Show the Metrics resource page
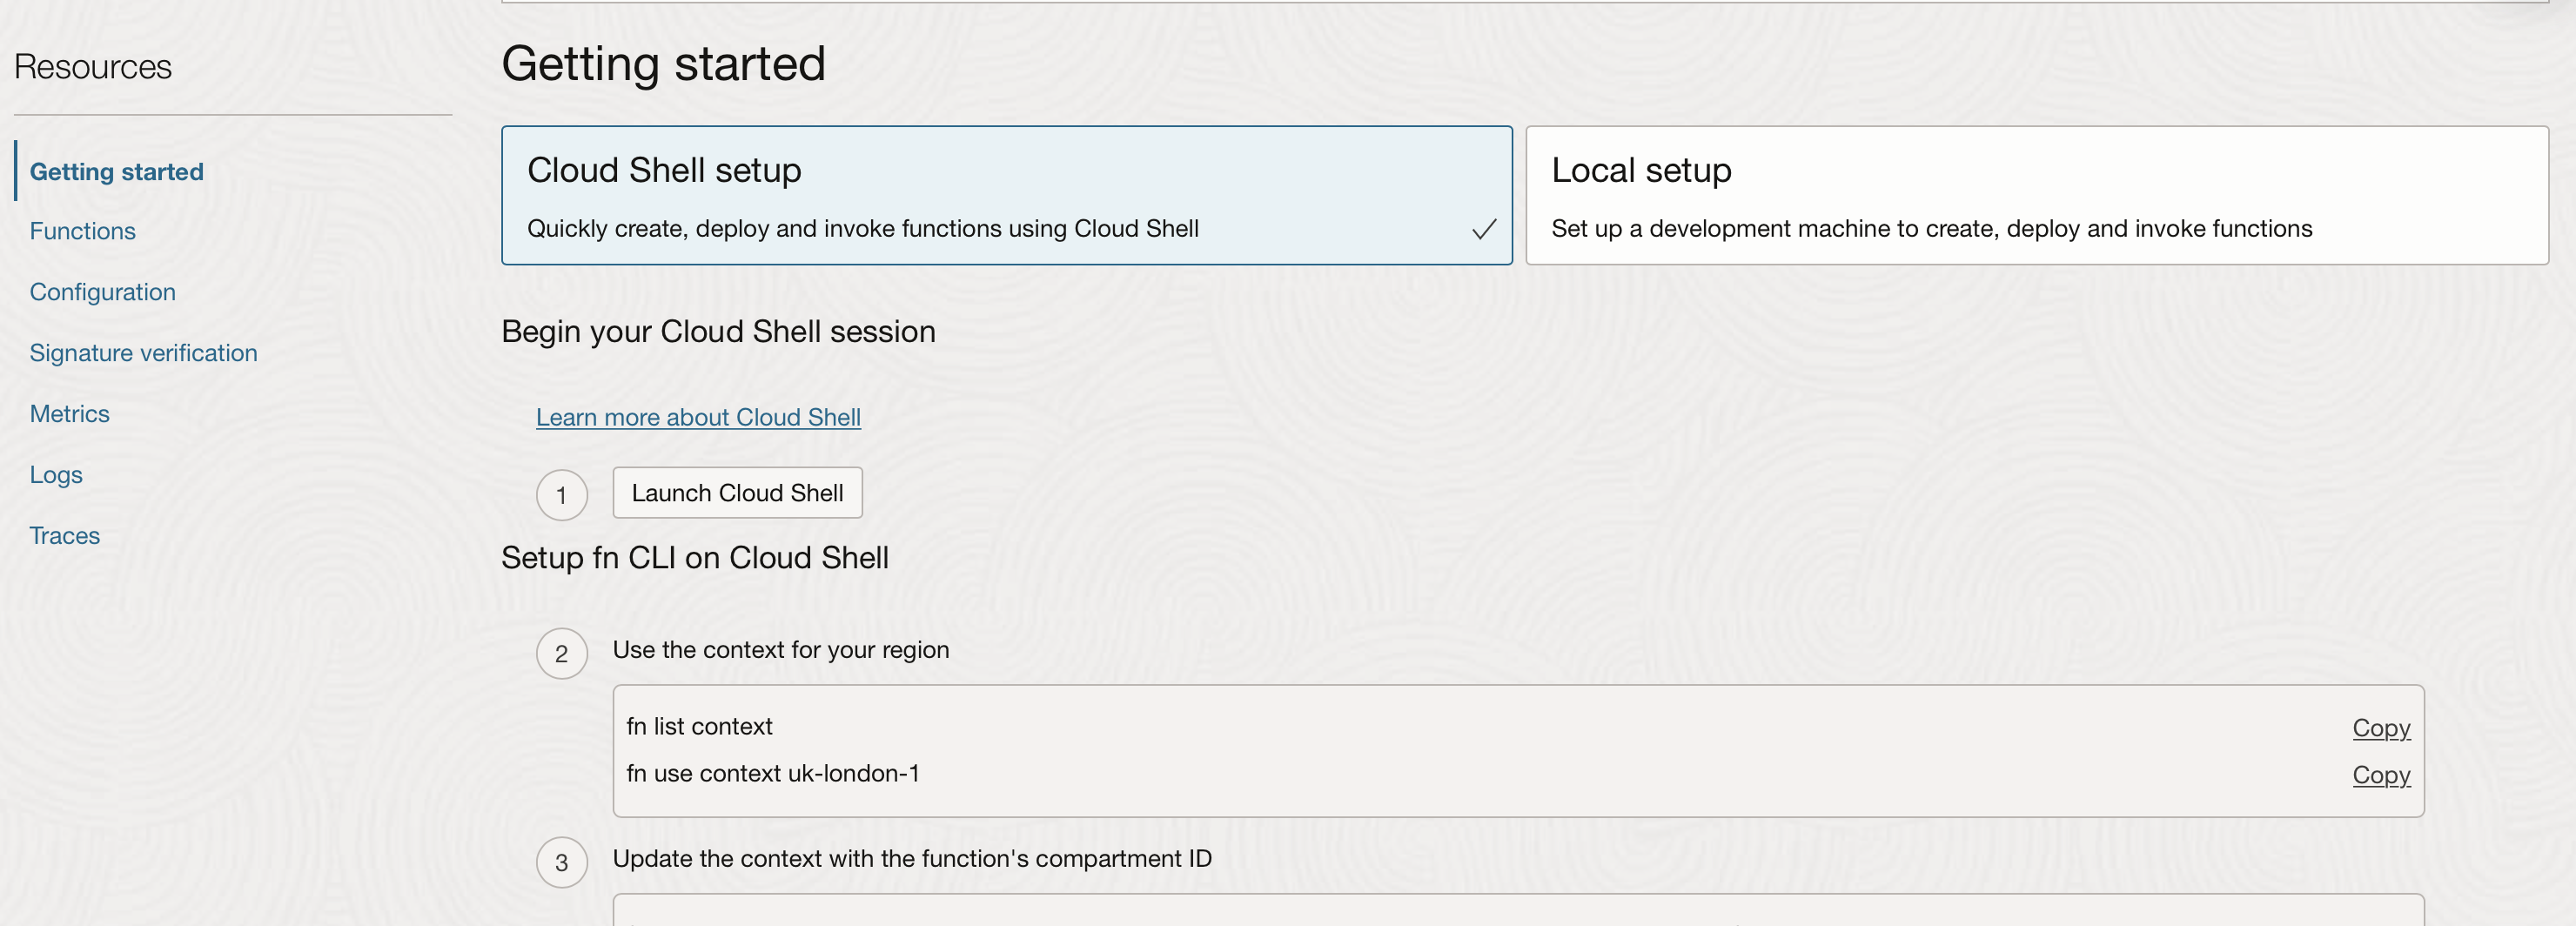Screen dimensions: 2576x926 point(70,414)
